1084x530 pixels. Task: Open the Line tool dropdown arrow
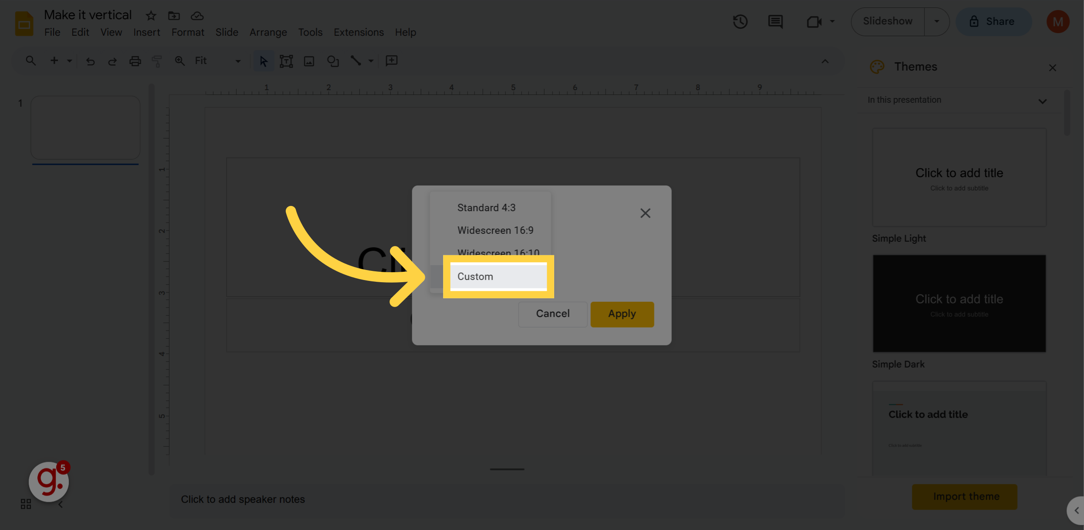click(371, 61)
